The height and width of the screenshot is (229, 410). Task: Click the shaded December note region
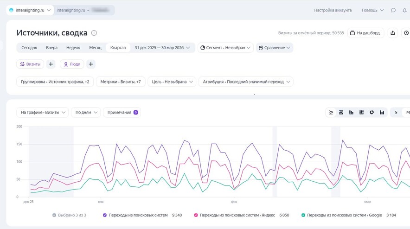51,162
